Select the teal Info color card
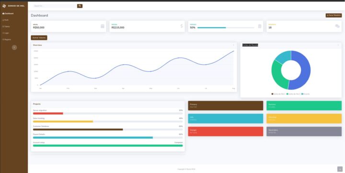345x173 pixels. [x=226, y=118]
